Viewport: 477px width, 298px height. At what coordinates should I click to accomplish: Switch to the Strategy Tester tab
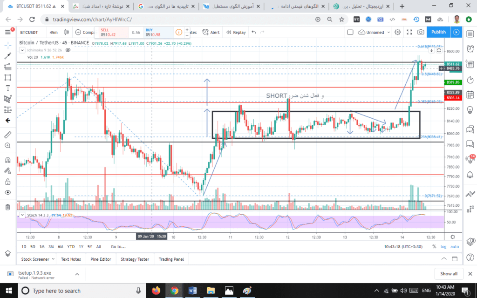click(x=135, y=259)
